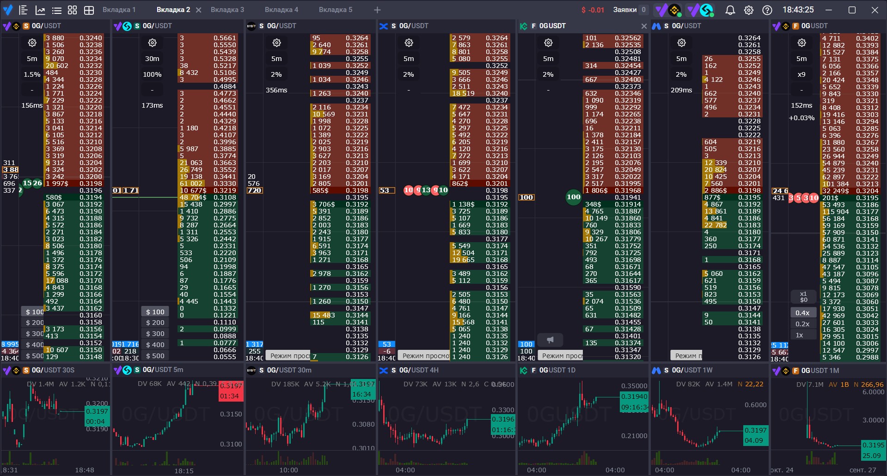The height and width of the screenshot is (476, 887).
Task: Select $ 500 order size in the 173ms panel
Action: tap(155, 356)
